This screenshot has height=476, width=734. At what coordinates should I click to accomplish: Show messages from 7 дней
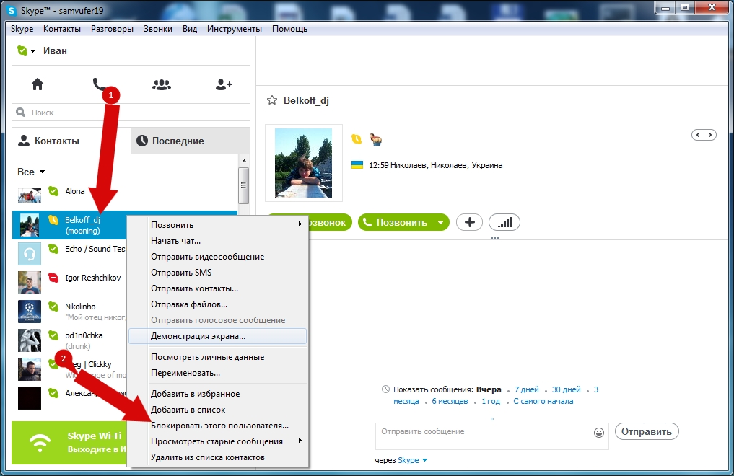point(527,389)
